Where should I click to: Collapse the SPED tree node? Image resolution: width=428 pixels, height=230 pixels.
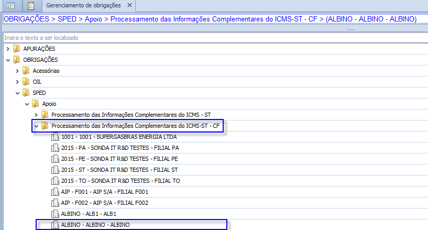(17, 93)
